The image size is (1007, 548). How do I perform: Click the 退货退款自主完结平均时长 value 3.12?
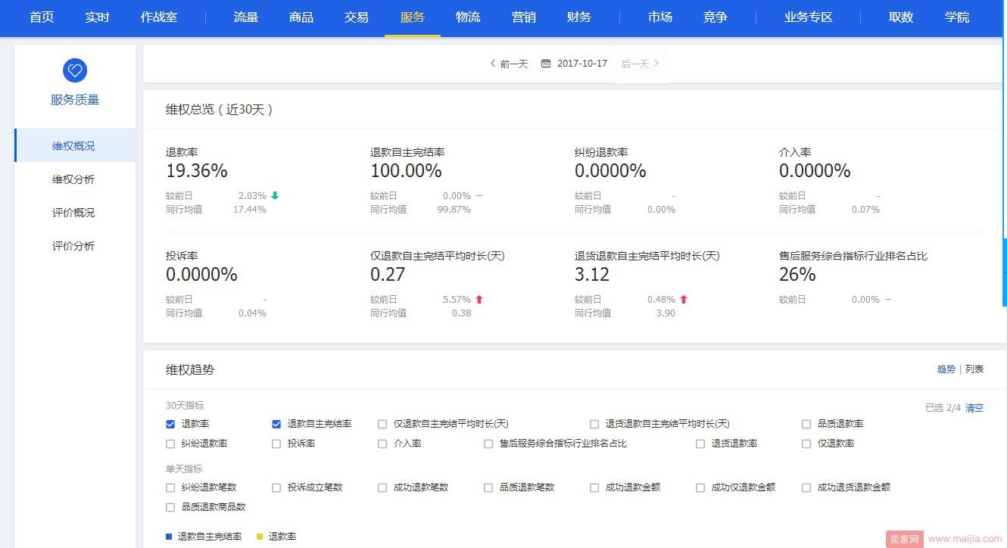click(x=592, y=275)
